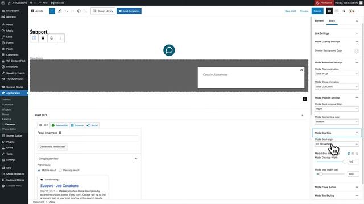Select the desktop device icon for Modal Box Width

coord(349,154)
